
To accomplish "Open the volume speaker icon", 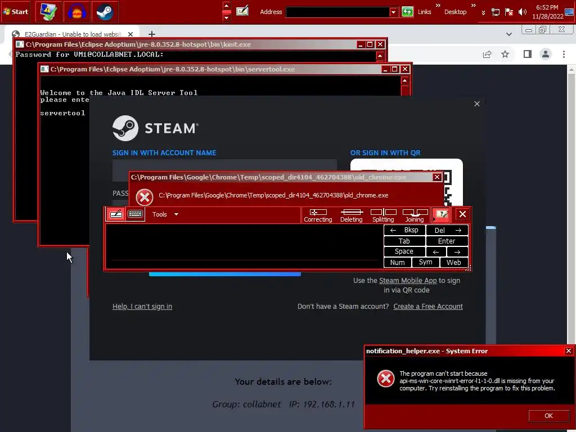I will [522, 12].
